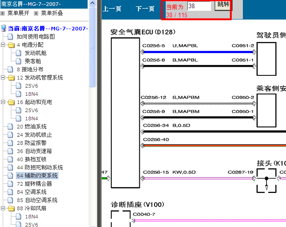Go to next page with 下一页

(145, 9)
